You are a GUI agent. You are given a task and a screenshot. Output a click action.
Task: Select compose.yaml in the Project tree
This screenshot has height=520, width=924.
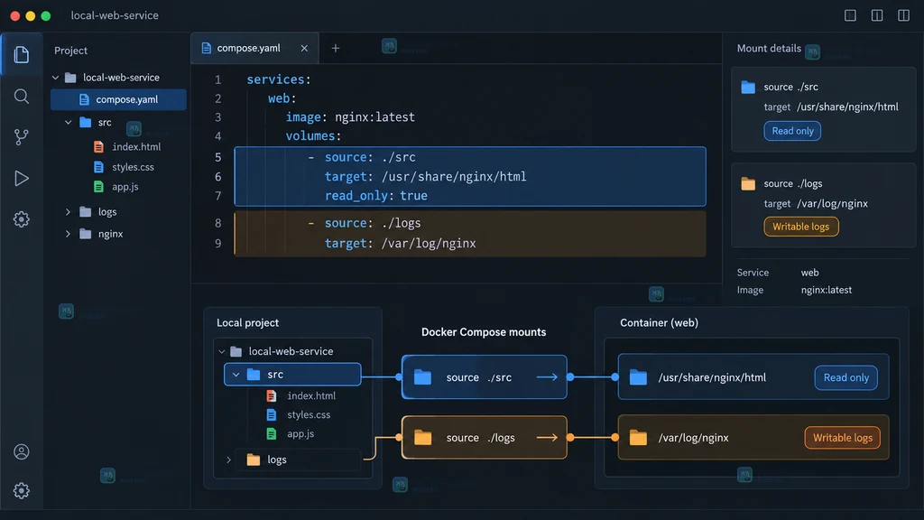[x=118, y=99]
